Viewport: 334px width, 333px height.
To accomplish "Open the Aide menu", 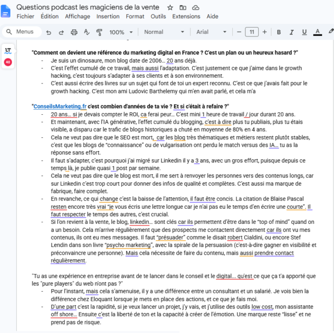I will 212,16.
